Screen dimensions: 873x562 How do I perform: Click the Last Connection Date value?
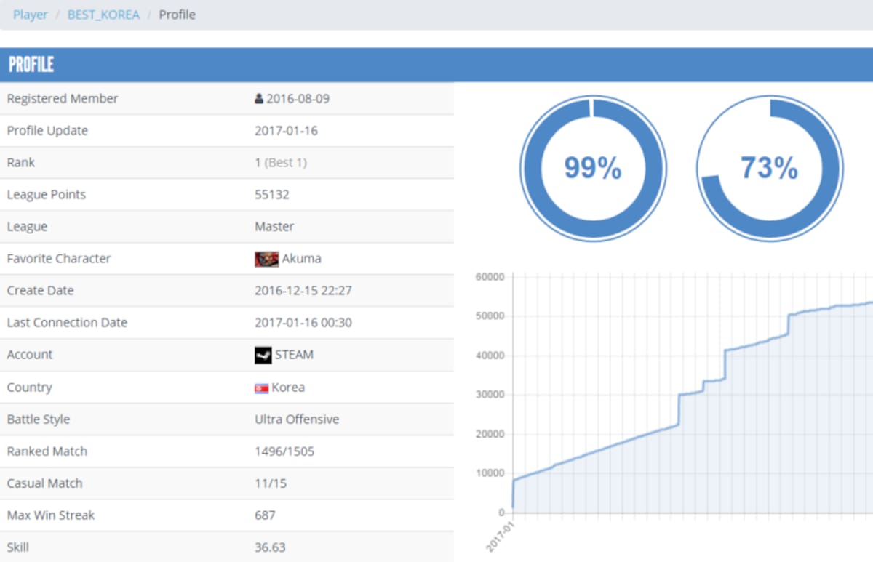[303, 323]
